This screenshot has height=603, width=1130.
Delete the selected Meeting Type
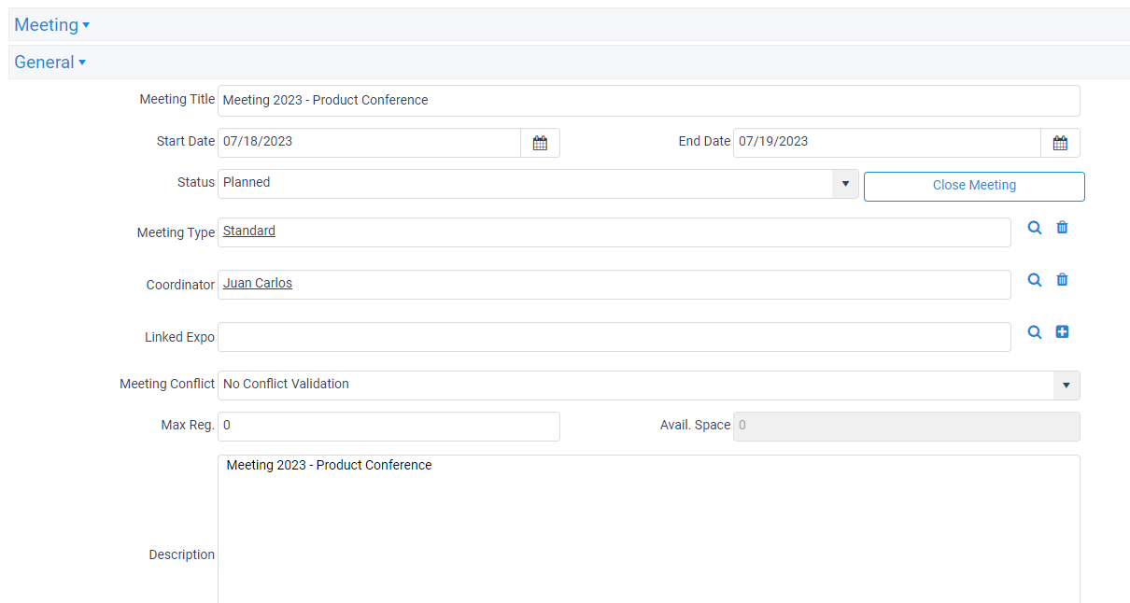1062,227
